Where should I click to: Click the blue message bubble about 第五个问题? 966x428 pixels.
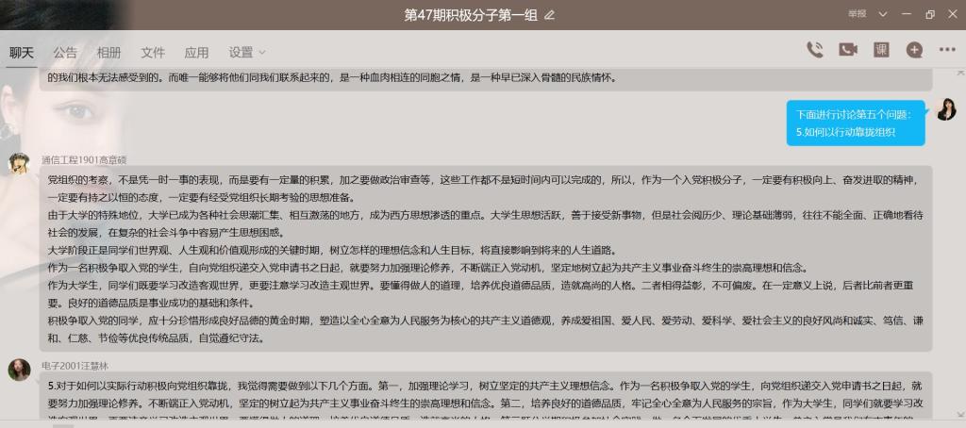point(855,123)
